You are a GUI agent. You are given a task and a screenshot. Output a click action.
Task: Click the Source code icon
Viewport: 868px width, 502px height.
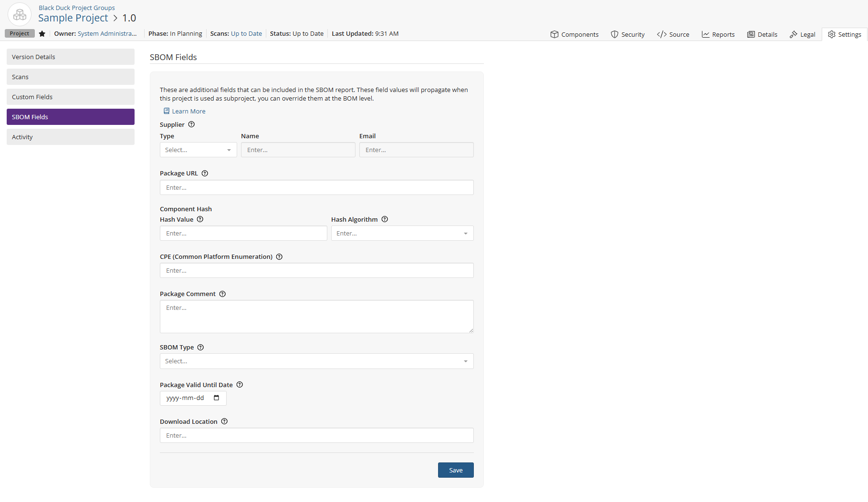tap(661, 34)
